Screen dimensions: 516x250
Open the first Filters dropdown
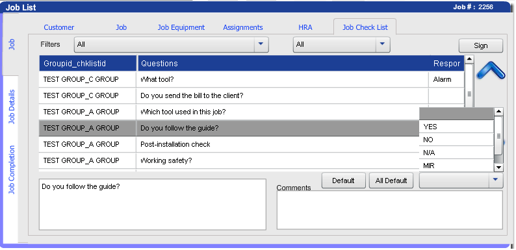tap(171, 44)
